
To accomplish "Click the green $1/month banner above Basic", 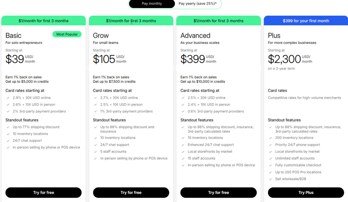I will 43,21.
